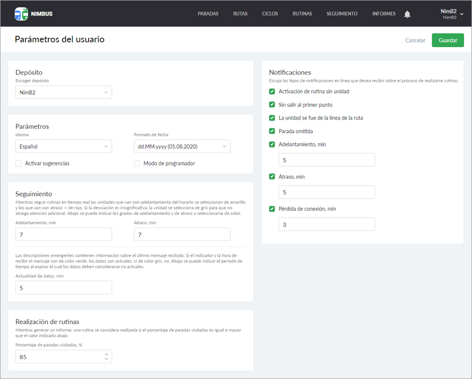472x379 pixels.
Task: Open the Escoger depósito dropdown
Action: 63,92
